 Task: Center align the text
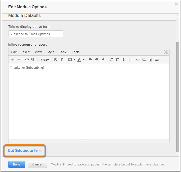click(97, 60)
